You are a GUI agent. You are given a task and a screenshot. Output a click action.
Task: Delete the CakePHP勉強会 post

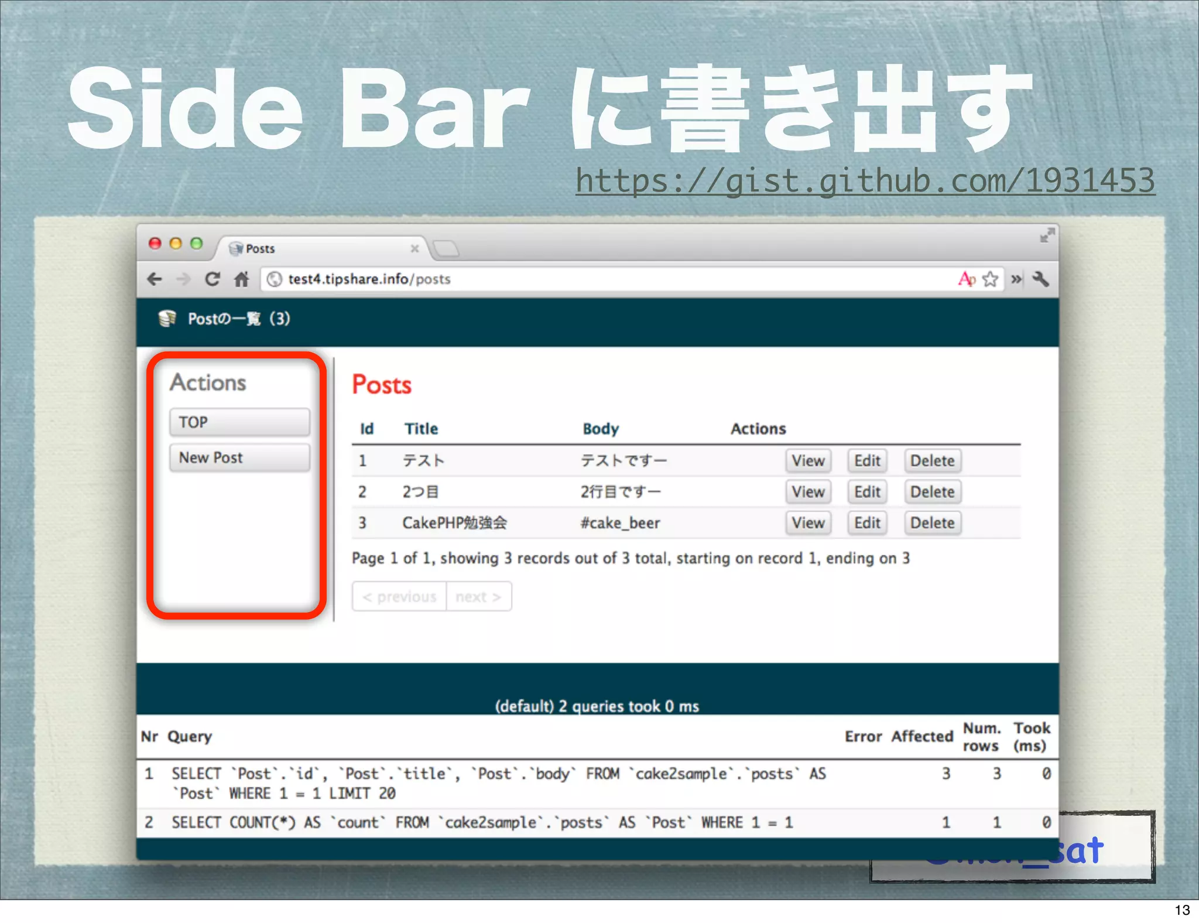(x=932, y=522)
